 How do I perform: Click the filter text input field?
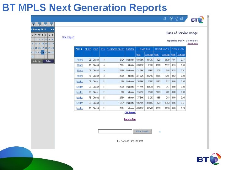click(x=115, y=131)
